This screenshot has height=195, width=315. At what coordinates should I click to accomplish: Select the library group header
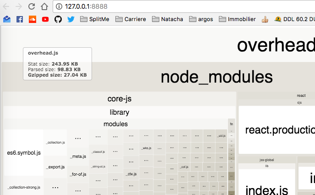click(x=119, y=112)
